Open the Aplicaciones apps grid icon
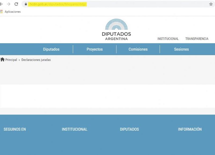 pos(1,12)
